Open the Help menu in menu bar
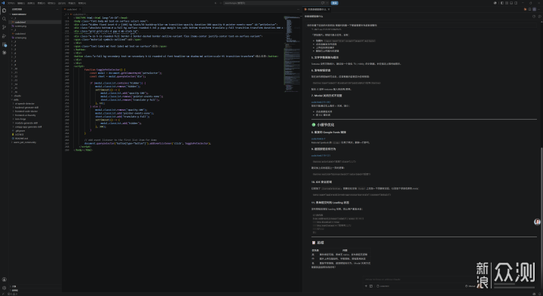 [x=81, y=3]
